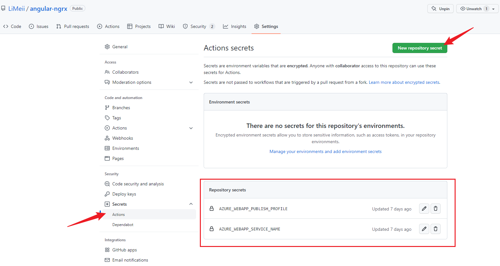Delete the AZURE_WEBAPP_PUBLISH_PROFILE secret

point(436,209)
